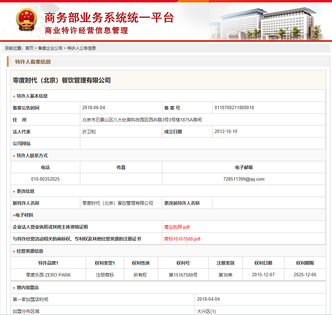
Task: Click the 加盟分布区域 label
Action: point(26,311)
